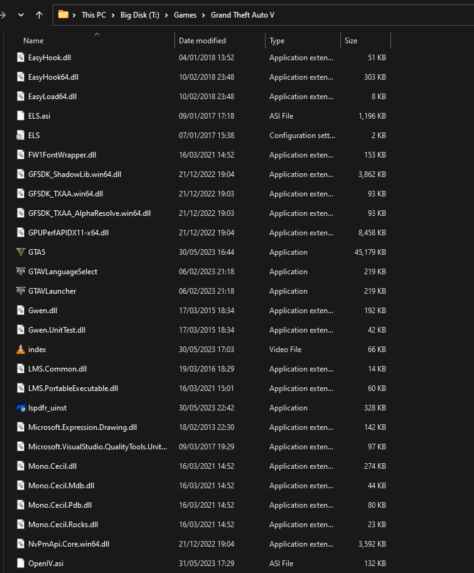Image resolution: width=474 pixels, height=573 pixels.
Task: Navigate to Games folder in breadcrumb
Action: (x=185, y=15)
